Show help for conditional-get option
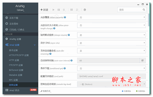 (65, 68)
